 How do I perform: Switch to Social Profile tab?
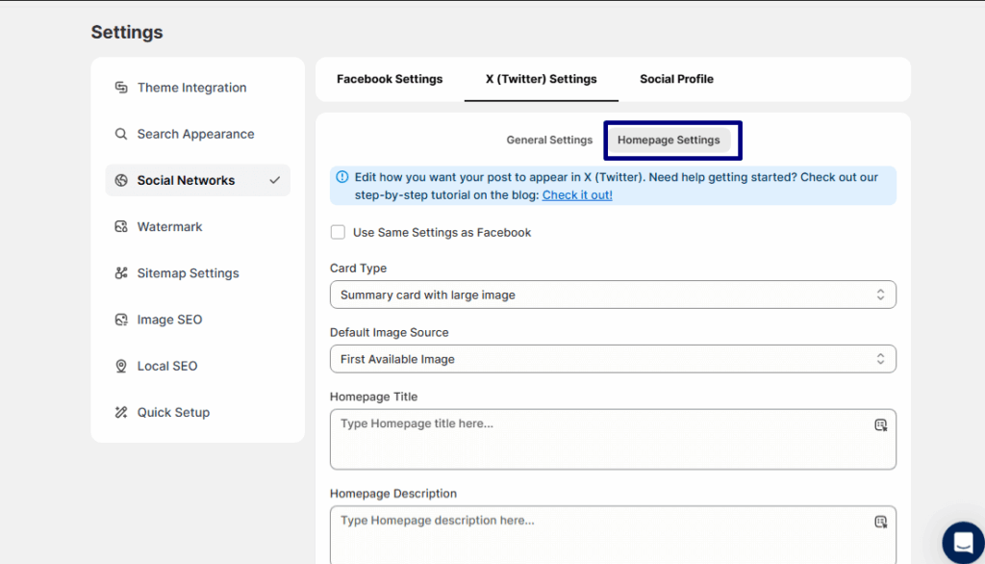tap(676, 79)
